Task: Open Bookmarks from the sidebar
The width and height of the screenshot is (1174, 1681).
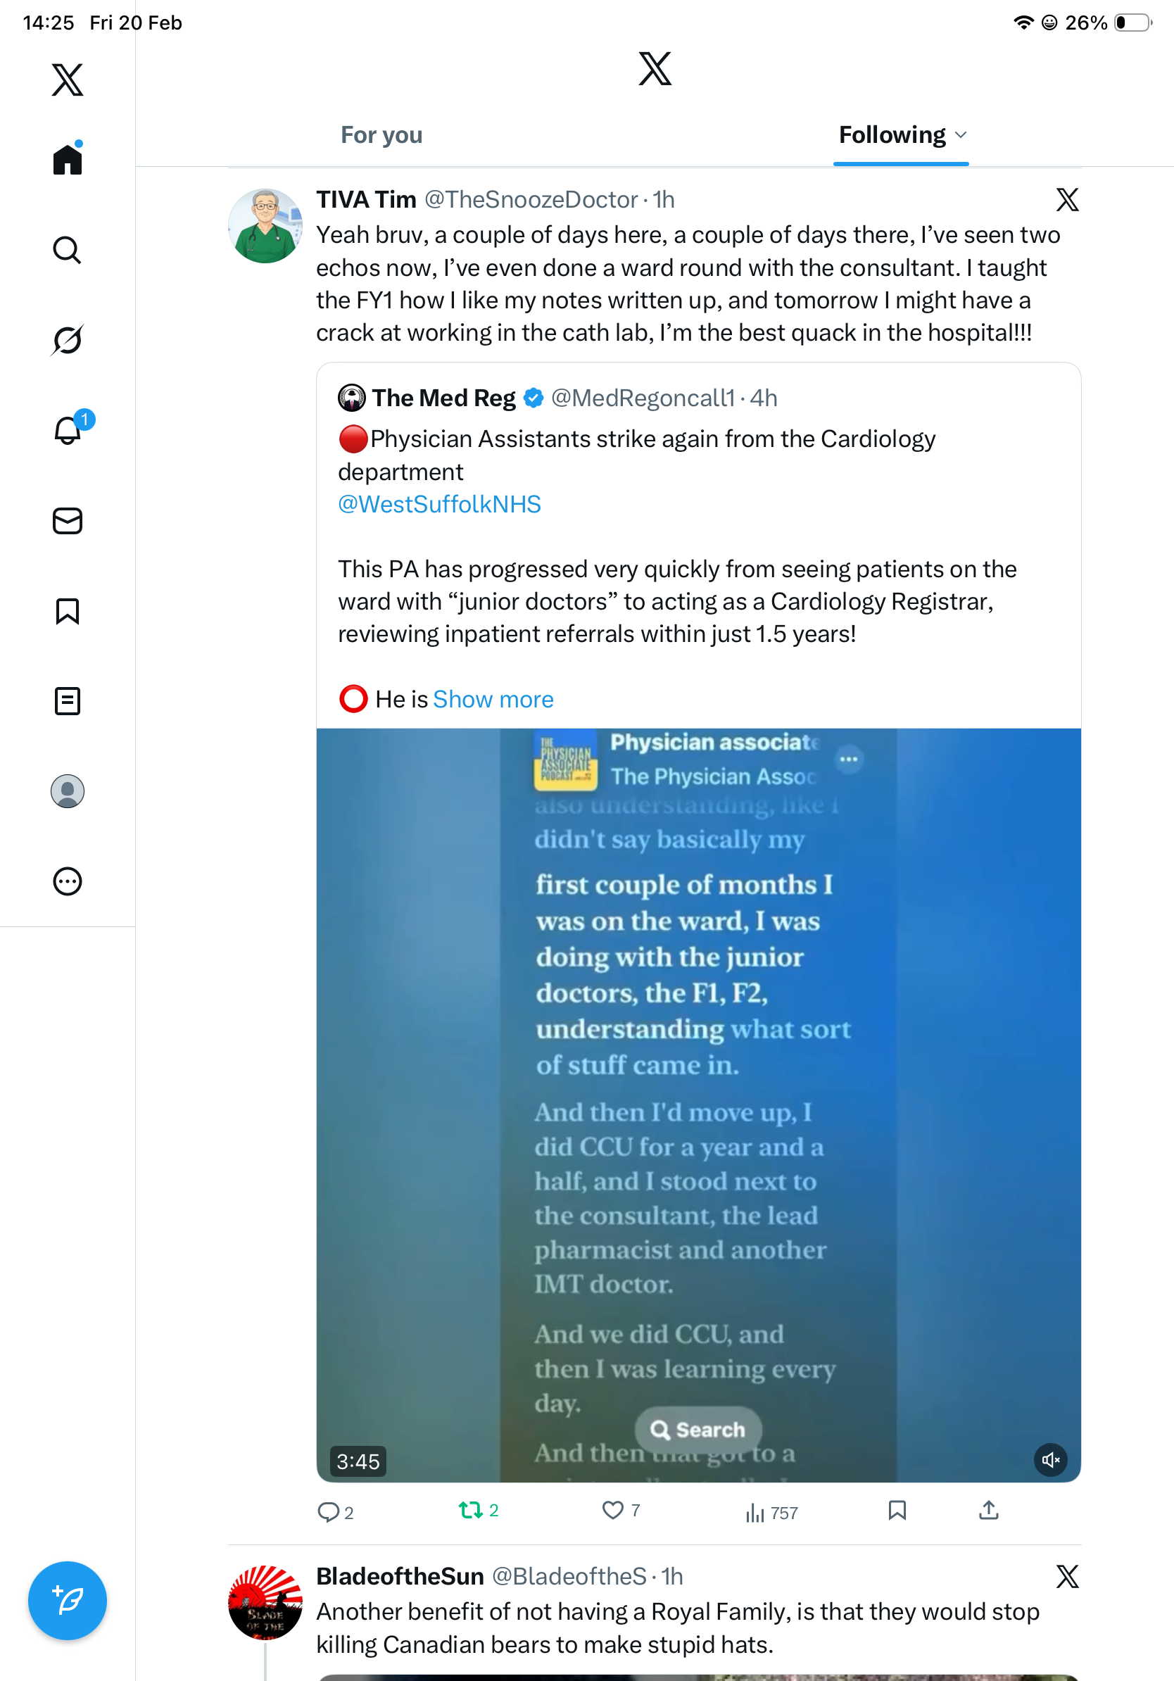Action: (x=68, y=611)
